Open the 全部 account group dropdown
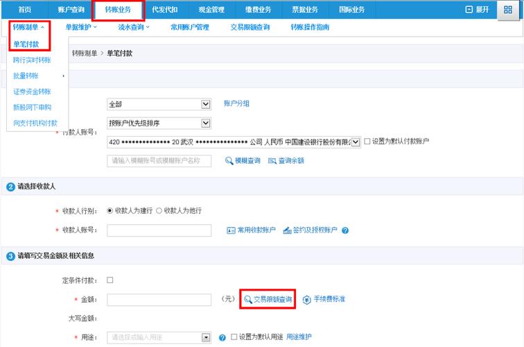Screen dimensions: 524x347 tap(159, 104)
